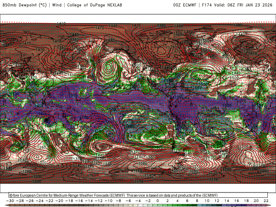The image size is (276, 207).
Task: Click the -28 value on color scale
Action: (x=20, y=201)
